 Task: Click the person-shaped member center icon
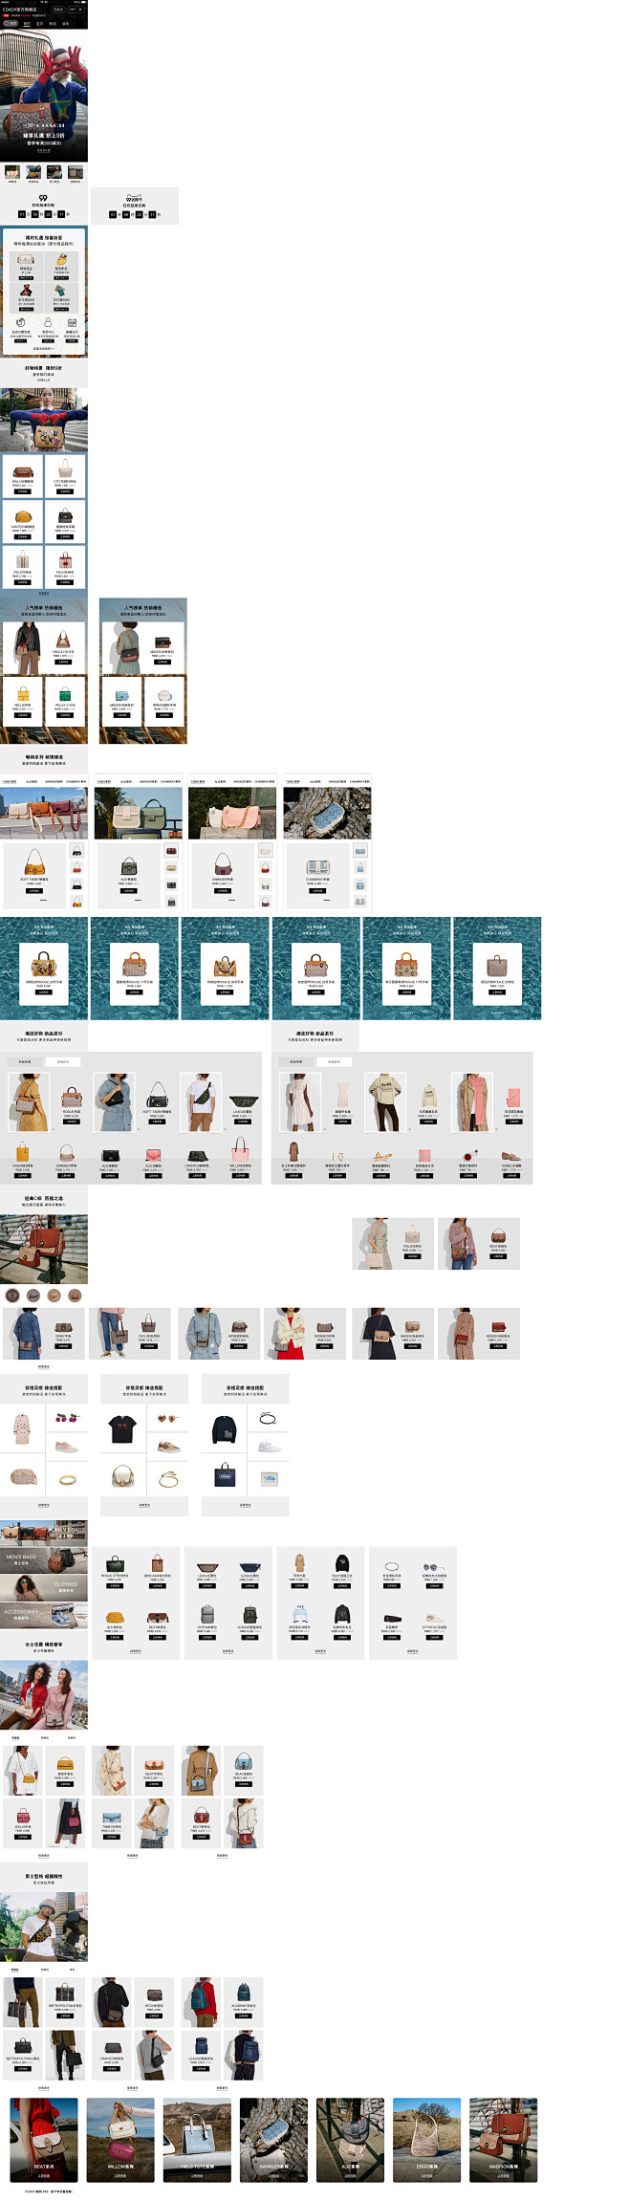tap(47, 323)
